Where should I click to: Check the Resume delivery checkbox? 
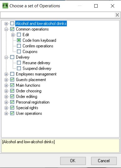[x=19, y=63]
